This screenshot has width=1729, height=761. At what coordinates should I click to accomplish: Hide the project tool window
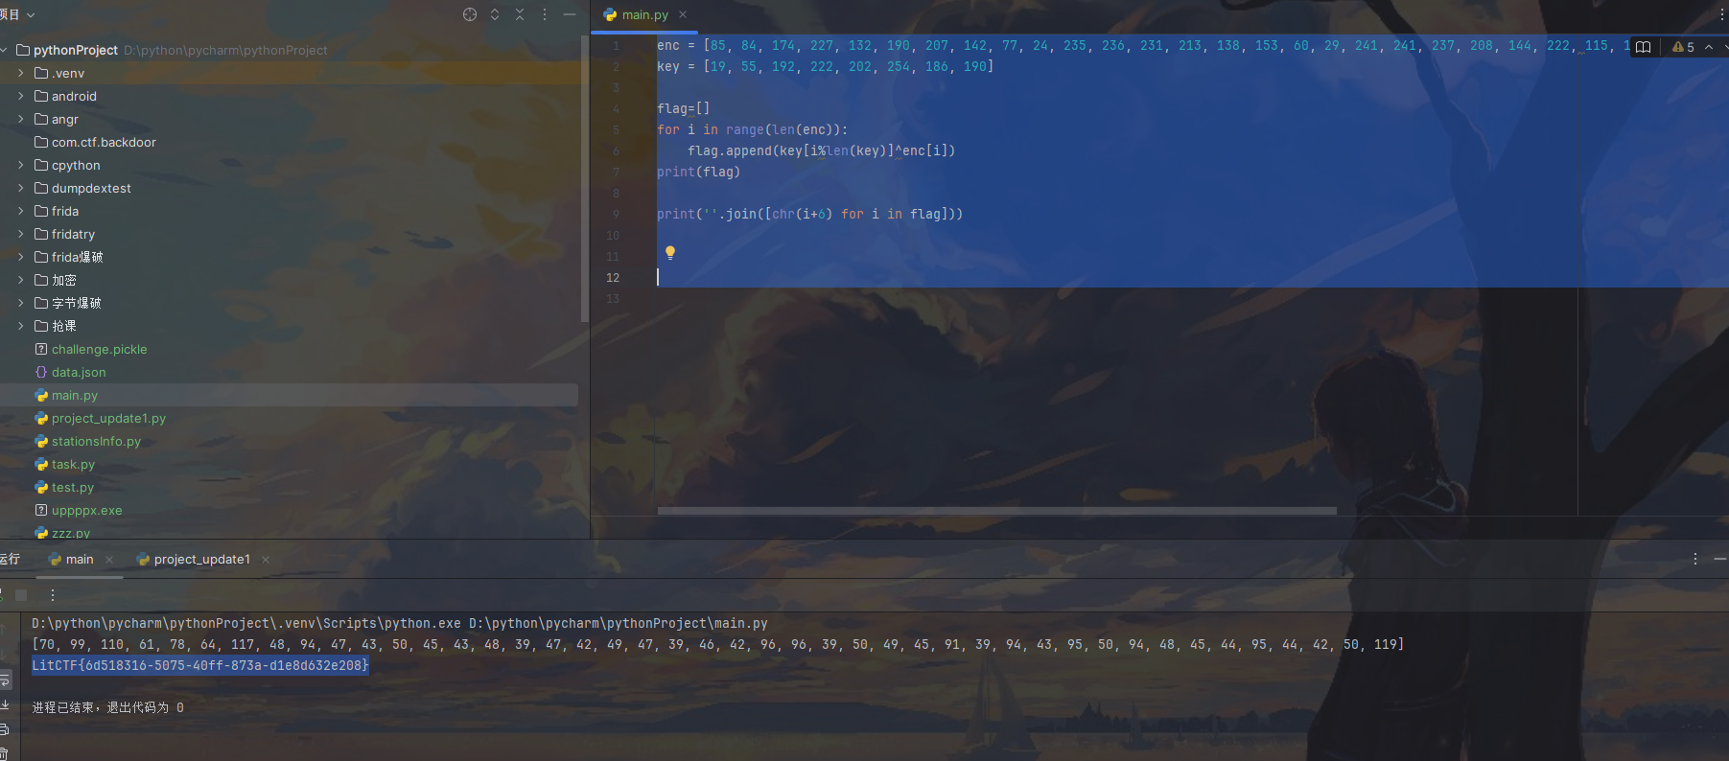pyautogui.click(x=570, y=14)
